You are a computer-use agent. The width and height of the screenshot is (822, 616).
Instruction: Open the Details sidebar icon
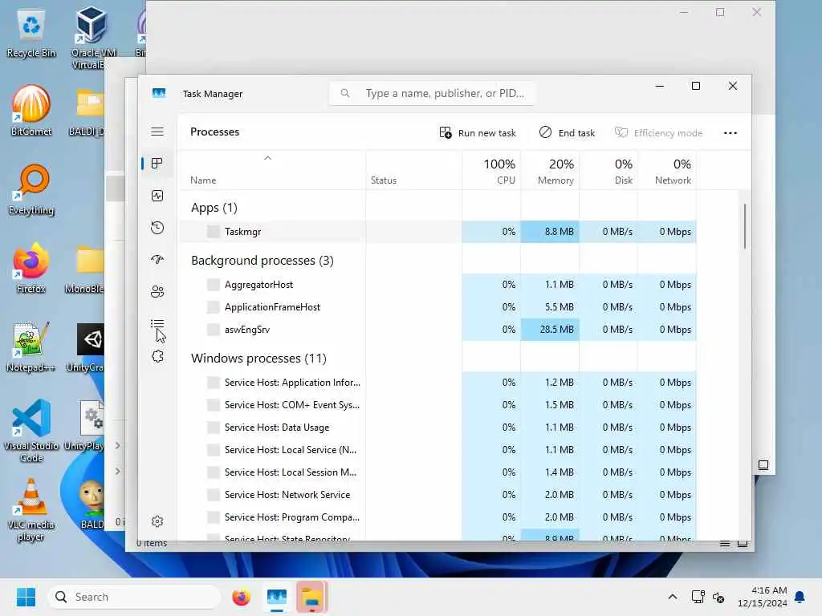[x=157, y=324]
